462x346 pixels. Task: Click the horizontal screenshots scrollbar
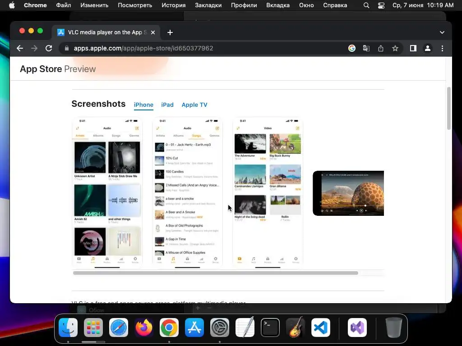215,273
